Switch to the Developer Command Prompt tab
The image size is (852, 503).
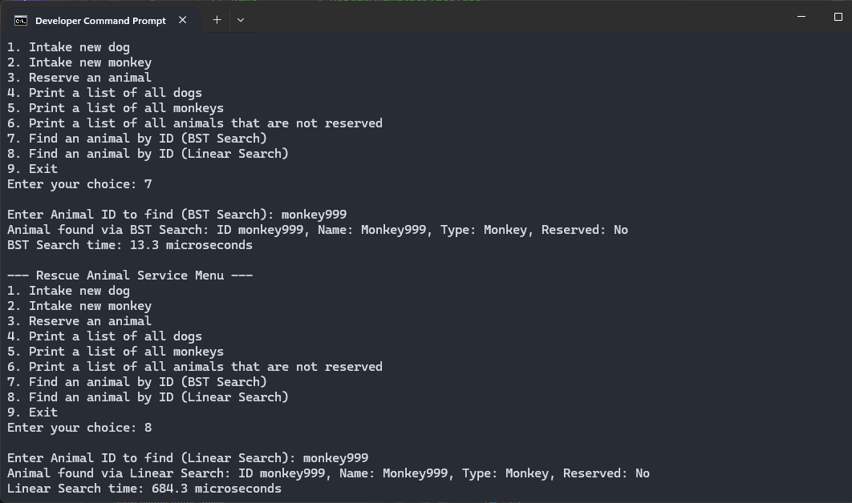pos(100,20)
